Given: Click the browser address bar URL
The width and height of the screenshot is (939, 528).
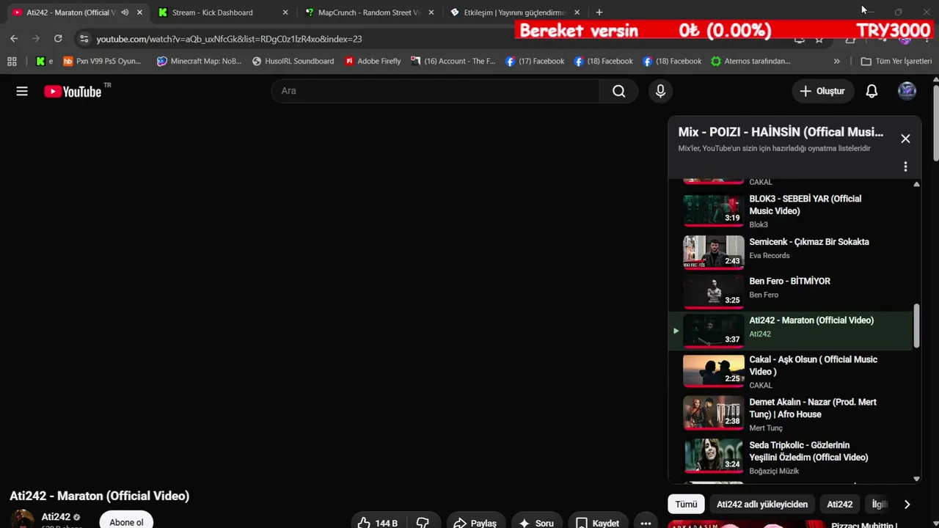Looking at the screenshot, I should (229, 39).
